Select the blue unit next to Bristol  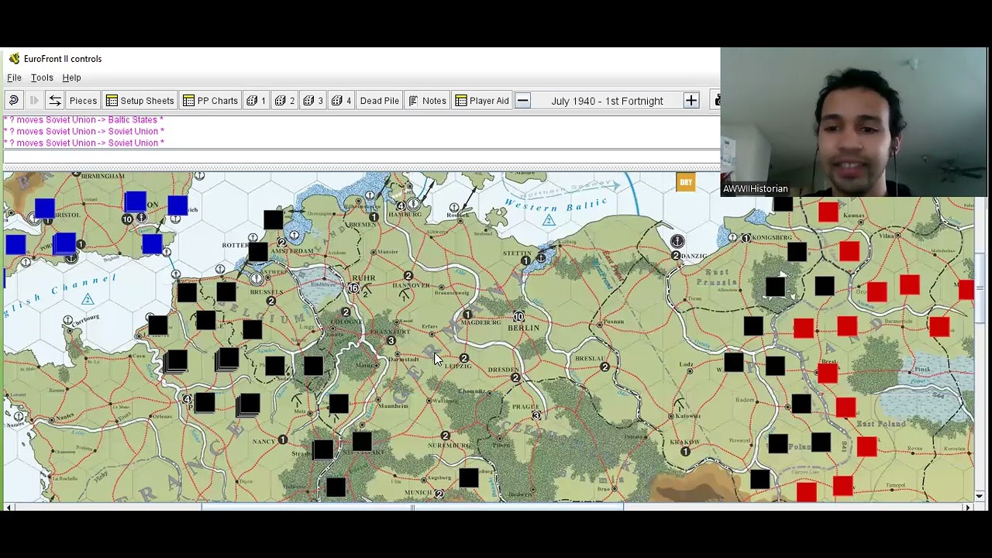tap(44, 208)
